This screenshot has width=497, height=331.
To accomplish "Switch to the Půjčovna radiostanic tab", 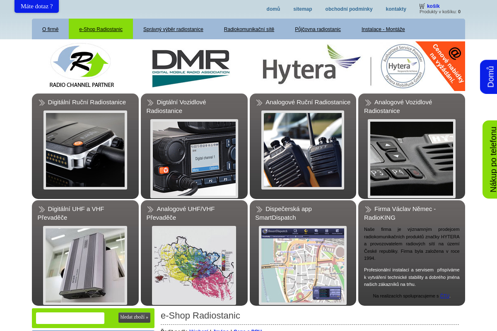I will 318,29.
